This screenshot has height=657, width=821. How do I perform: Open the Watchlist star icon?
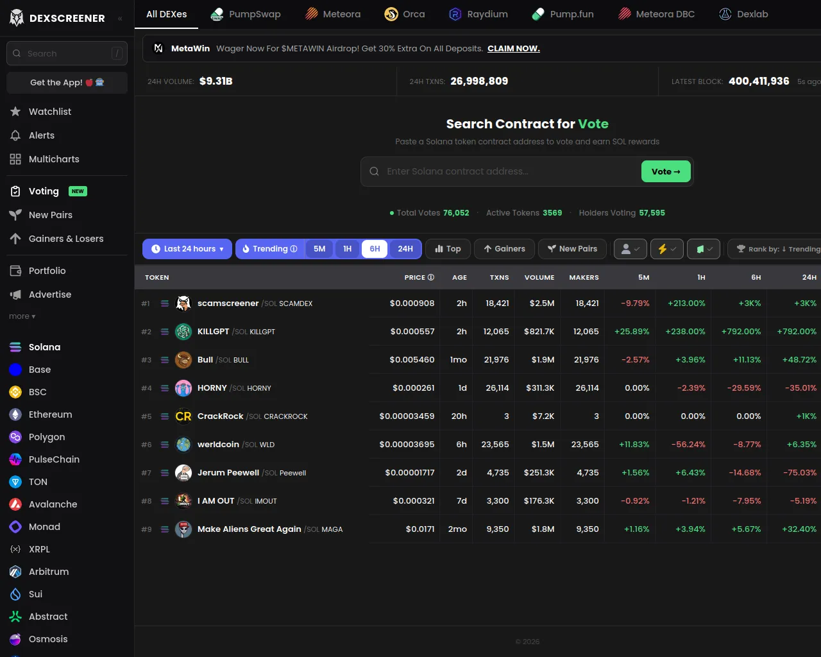point(15,112)
